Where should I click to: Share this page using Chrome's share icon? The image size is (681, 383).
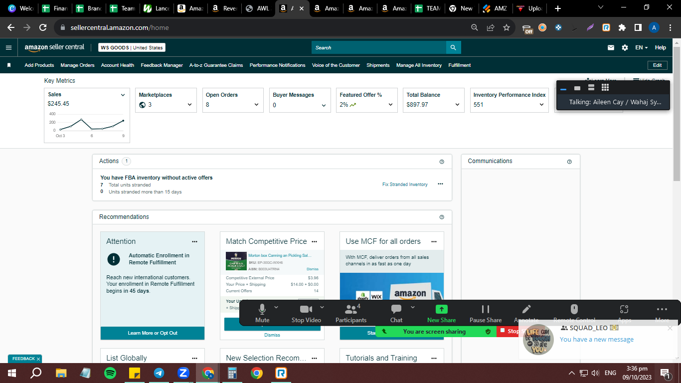pos(491,27)
